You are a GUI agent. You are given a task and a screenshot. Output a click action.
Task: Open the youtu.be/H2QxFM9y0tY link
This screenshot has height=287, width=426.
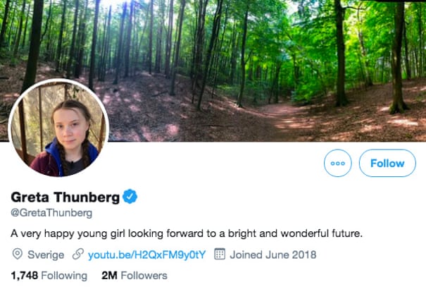146,255
